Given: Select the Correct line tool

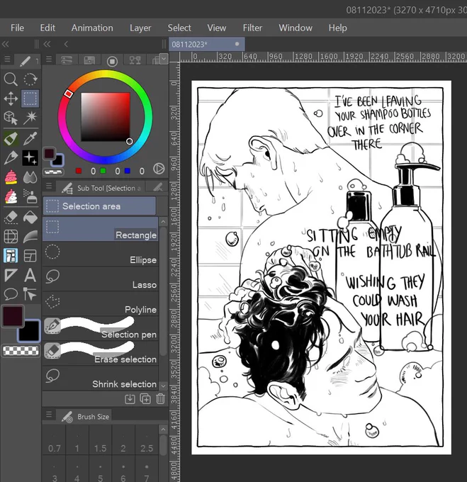Looking at the screenshot, I should pos(30,294).
